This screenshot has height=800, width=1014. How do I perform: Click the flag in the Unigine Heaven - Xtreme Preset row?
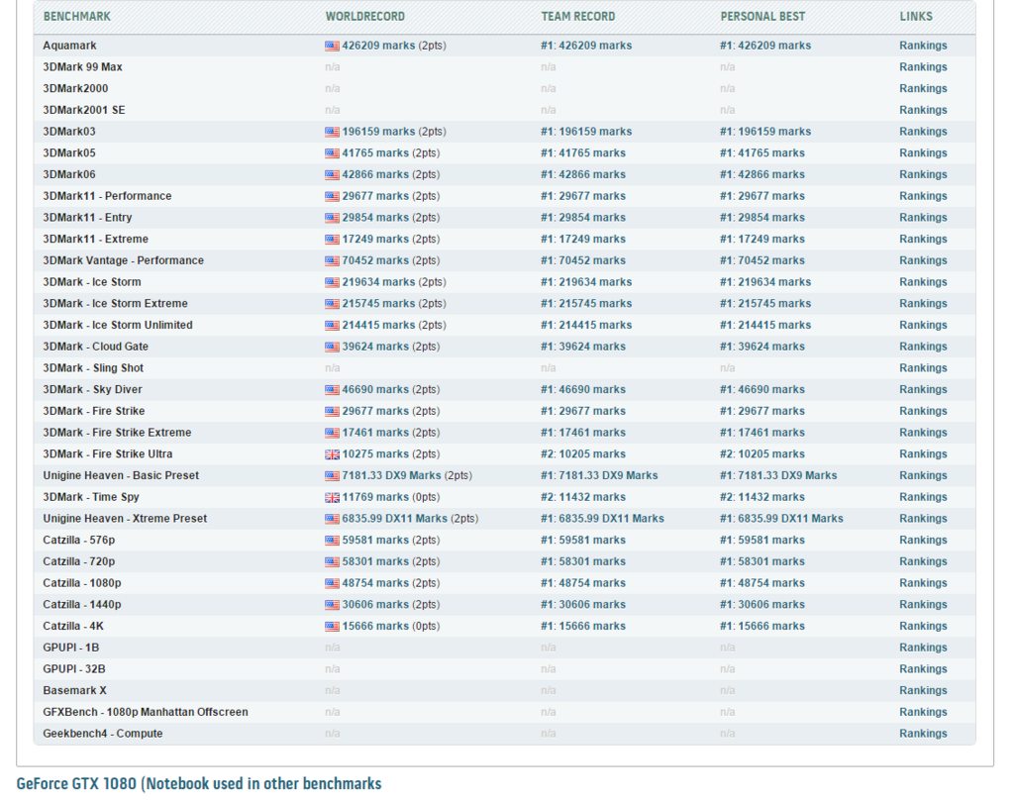click(x=332, y=519)
